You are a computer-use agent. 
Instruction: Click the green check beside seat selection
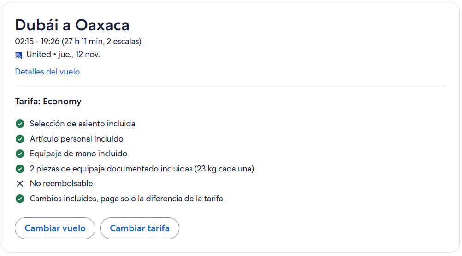(20, 124)
